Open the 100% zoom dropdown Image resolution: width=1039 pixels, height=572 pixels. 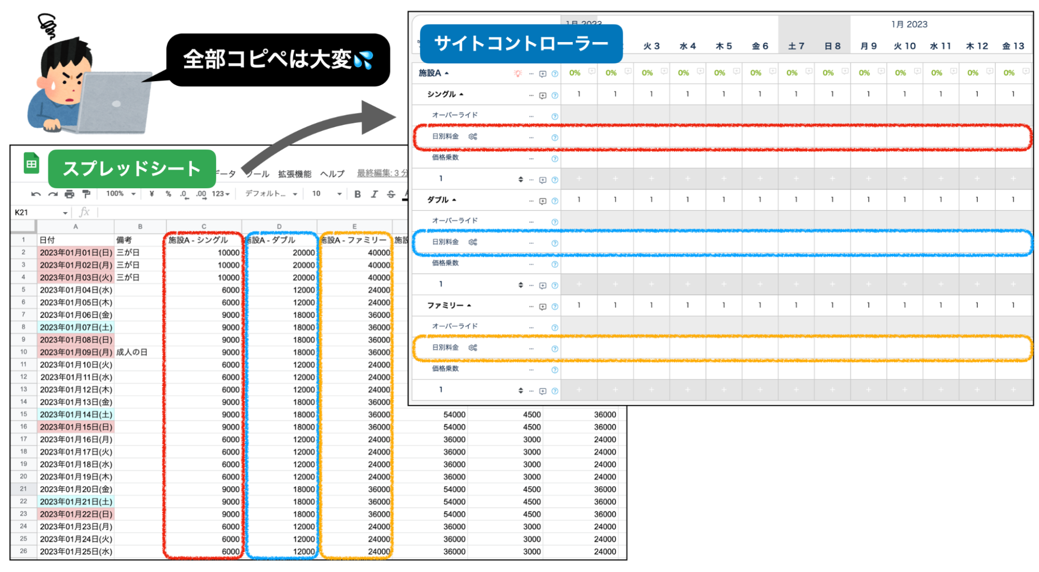pos(121,194)
